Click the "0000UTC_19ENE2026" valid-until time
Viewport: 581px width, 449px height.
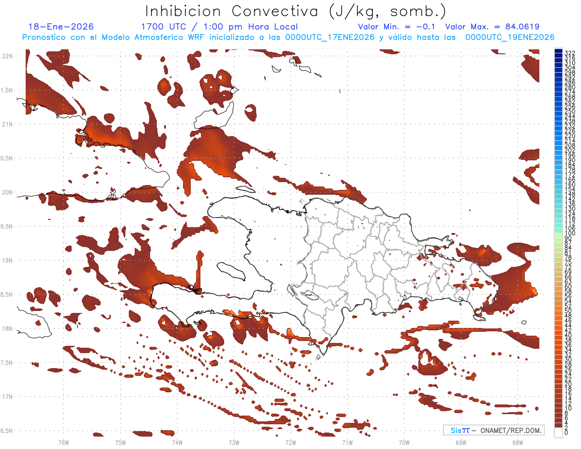(509, 37)
